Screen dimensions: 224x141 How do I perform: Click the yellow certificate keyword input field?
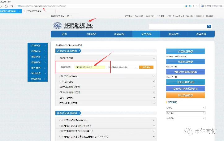[90, 67]
